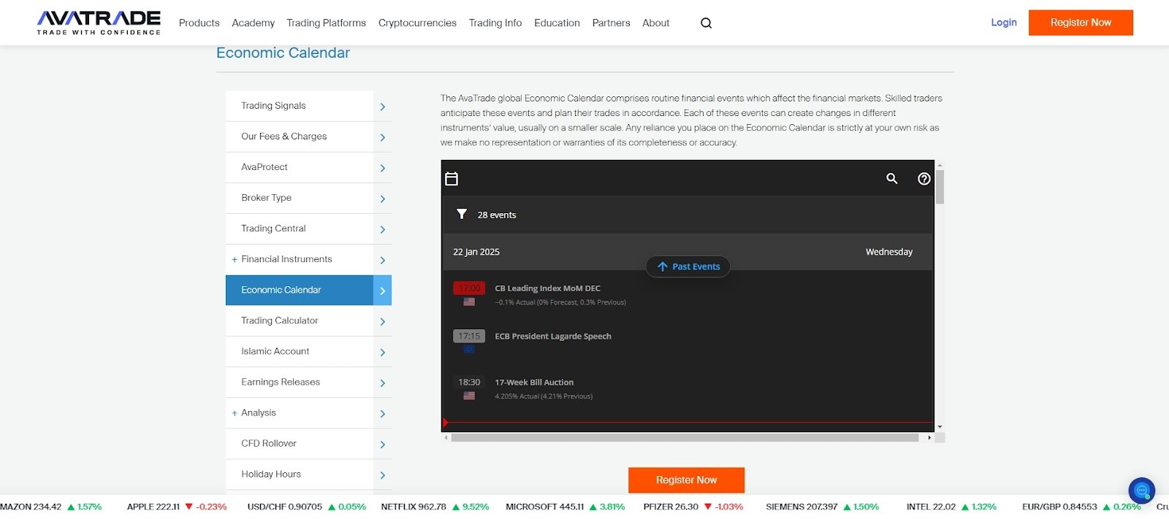Open ECB President Lagarde Speech event

pyautogui.click(x=552, y=337)
